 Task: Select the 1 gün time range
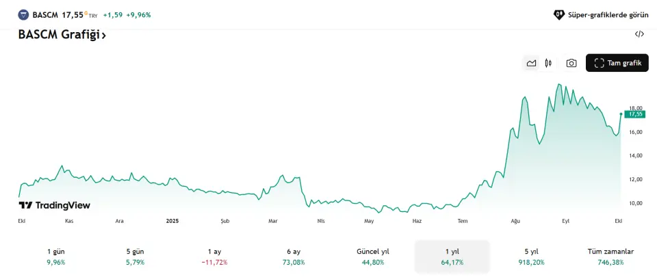pyautogui.click(x=56, y=256)
